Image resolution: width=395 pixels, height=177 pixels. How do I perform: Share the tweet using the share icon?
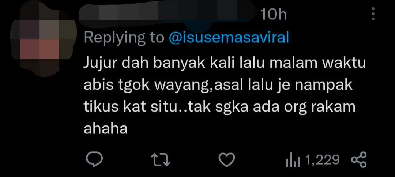pos(359,160)
